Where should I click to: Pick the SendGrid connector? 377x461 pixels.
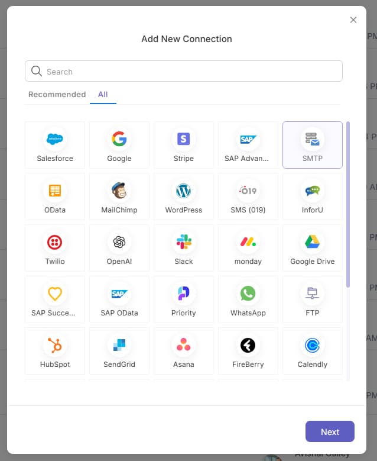click(119, 351)
